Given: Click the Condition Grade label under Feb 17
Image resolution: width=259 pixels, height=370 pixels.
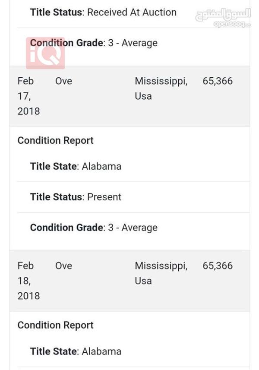Looking at the screenshot, I should [x=66, y=228].
